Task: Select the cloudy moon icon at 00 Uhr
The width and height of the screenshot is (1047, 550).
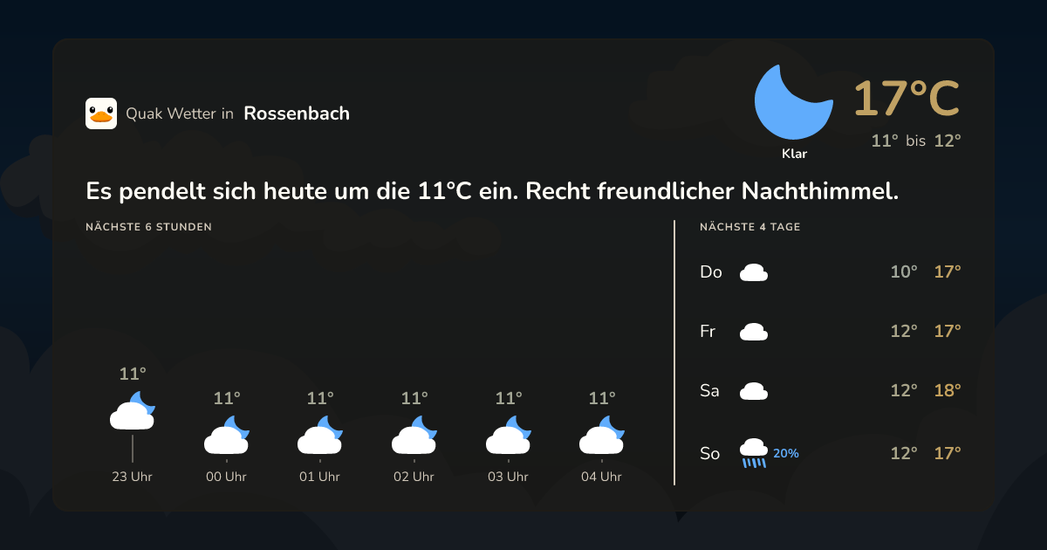Action: (x=227, y=435)
